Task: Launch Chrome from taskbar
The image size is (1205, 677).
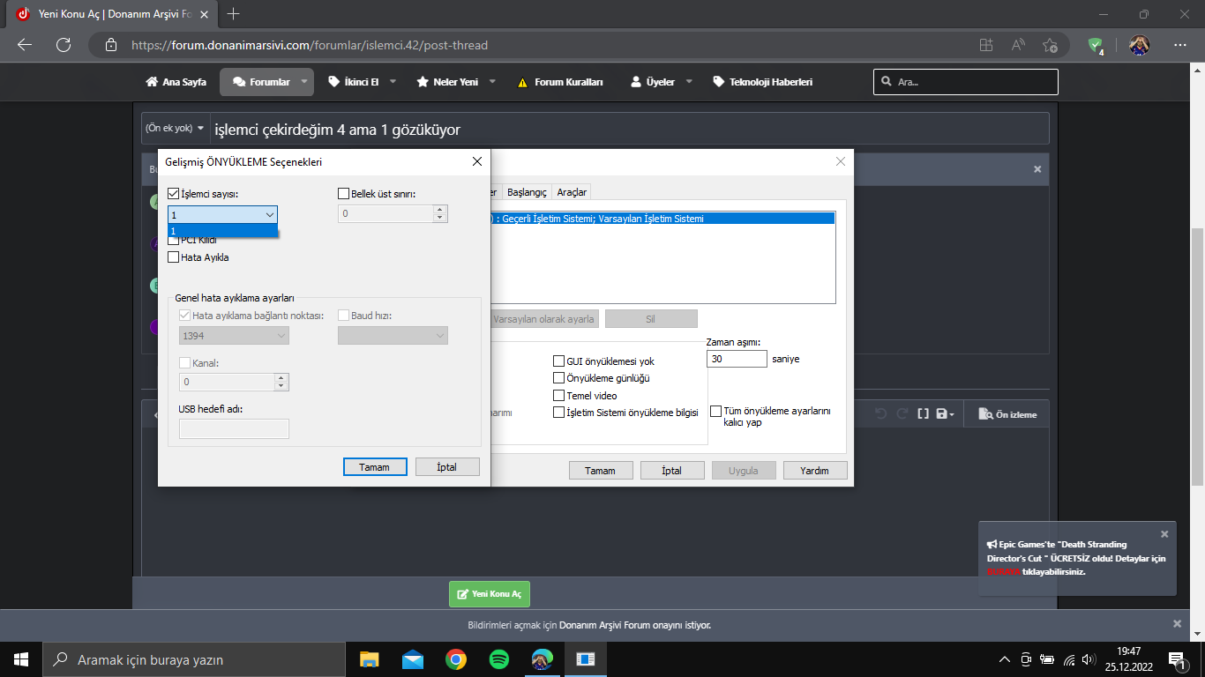Action: [x=455, y=659]
